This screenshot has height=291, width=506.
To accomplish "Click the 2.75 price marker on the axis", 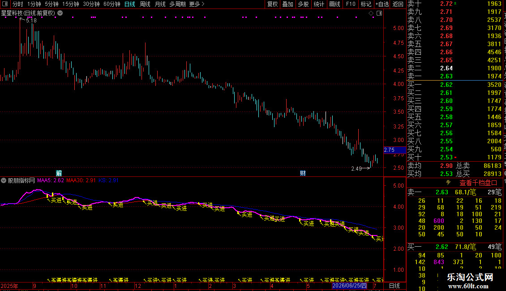I will point(395,150).
